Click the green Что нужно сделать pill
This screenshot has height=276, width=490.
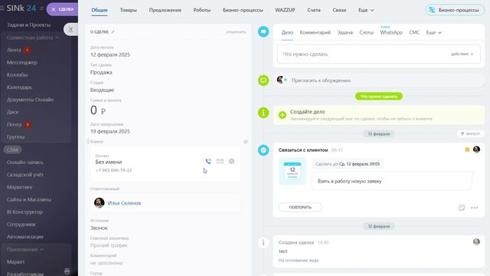[x=379, y=97]
